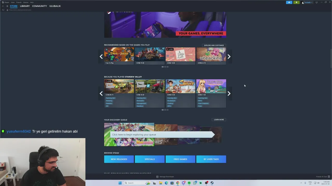The height and width of the screenshot is (186, 332).
Task: Open the green notifications bell
Action: [296, 2]
